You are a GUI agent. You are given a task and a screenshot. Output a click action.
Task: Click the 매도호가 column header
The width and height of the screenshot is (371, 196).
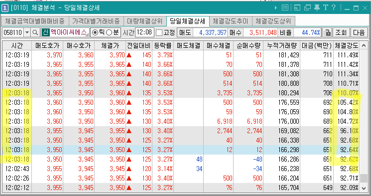47,45
